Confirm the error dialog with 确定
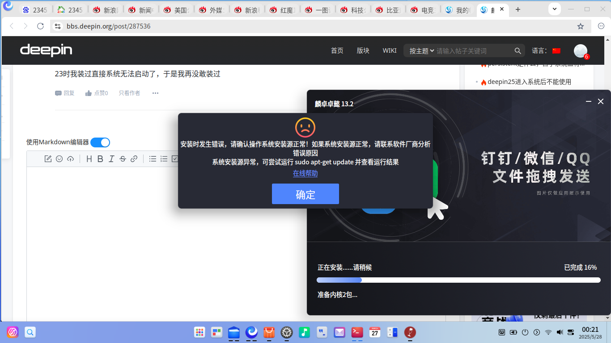Viewport: 611px width, 343px height. tap(305, 194)
